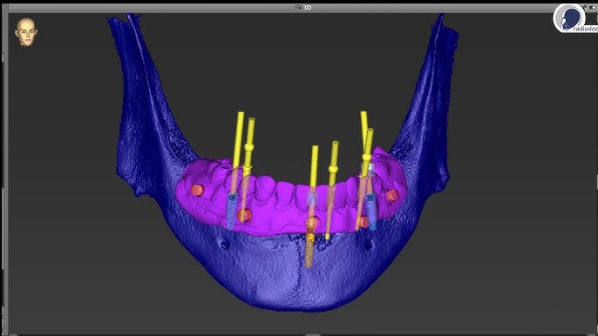The width and height of the screenshot is (598, 336).
Task: Click the far-left orange fixation pin on guide
Action: click(x=197, y=190)
